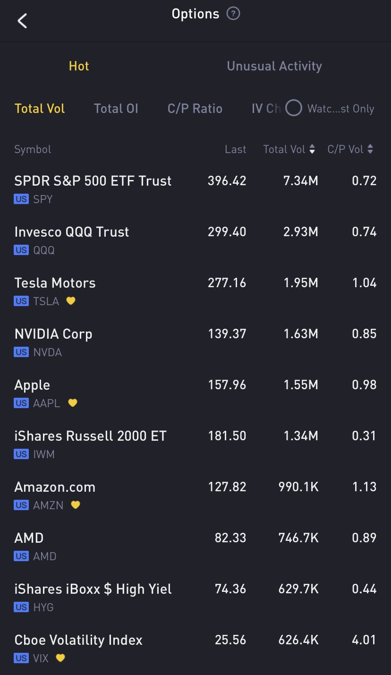Sort by the Total Vol column header
Viewport: 391px width, 675px height.
289,149
